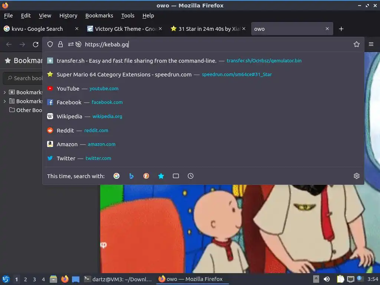Image resolution: width=380 pixels, height=285 pixels.
Task: Choose the Reddit suggestion
Action: 203,130
